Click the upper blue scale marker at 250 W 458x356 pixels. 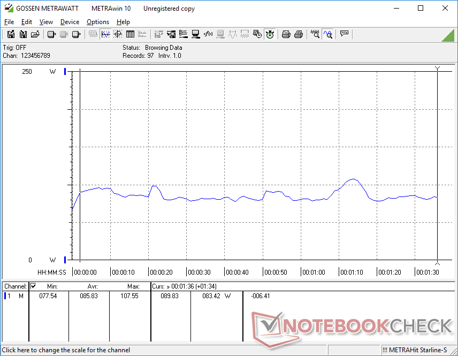coord(65,71)
